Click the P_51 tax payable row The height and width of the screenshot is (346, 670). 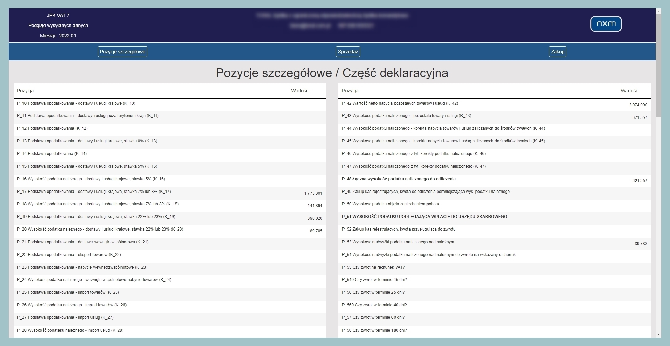(x=424, y=217)
